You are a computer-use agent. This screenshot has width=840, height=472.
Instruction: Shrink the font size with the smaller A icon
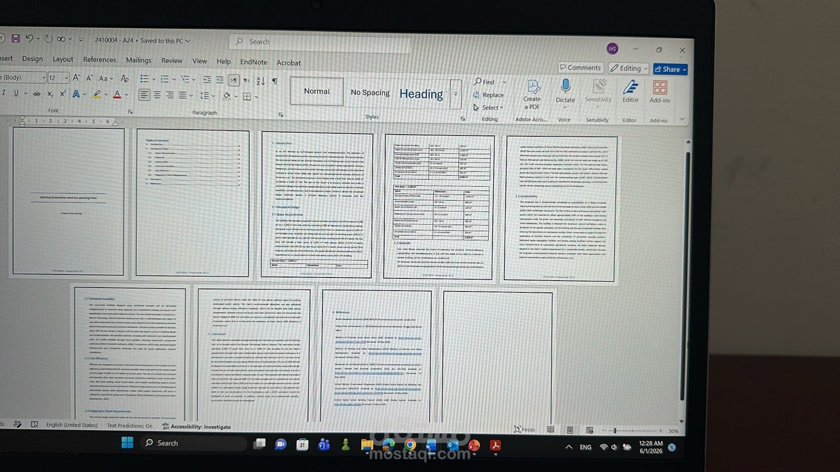pos(89,78)
